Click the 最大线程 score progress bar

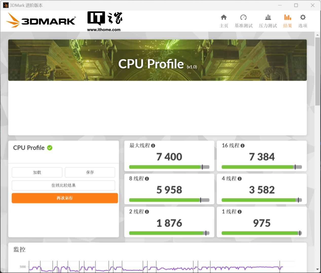(x=169, y=167)
